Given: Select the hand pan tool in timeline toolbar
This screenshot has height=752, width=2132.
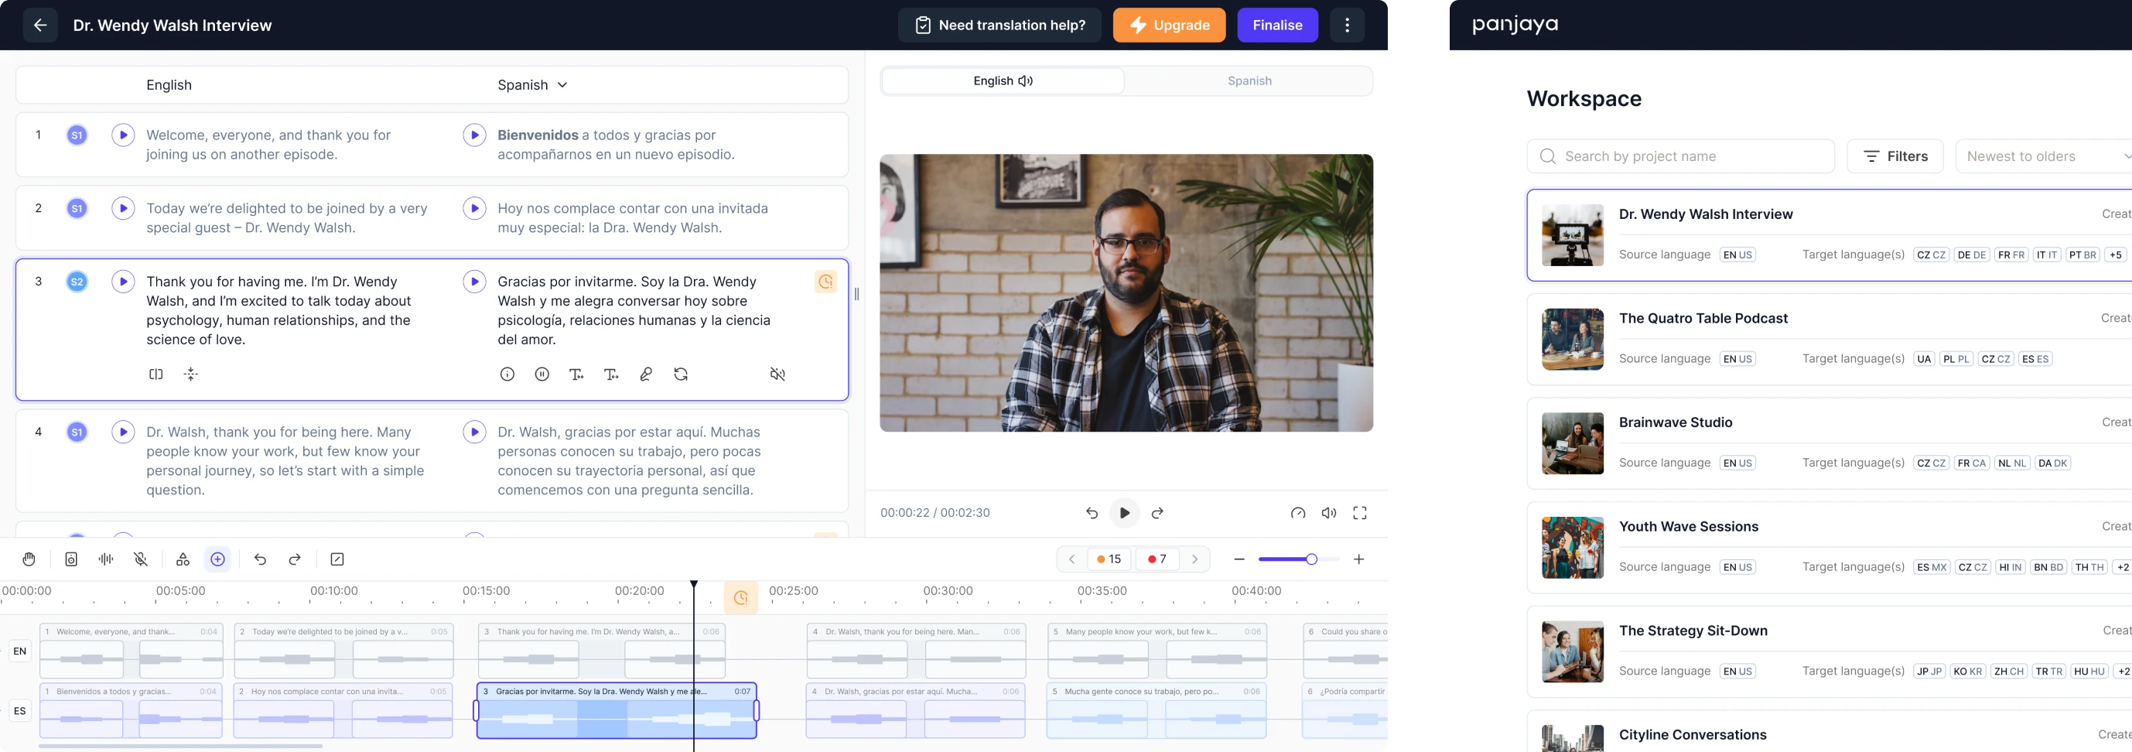Looking at the screenshot, I should click(x=29, y=559).
